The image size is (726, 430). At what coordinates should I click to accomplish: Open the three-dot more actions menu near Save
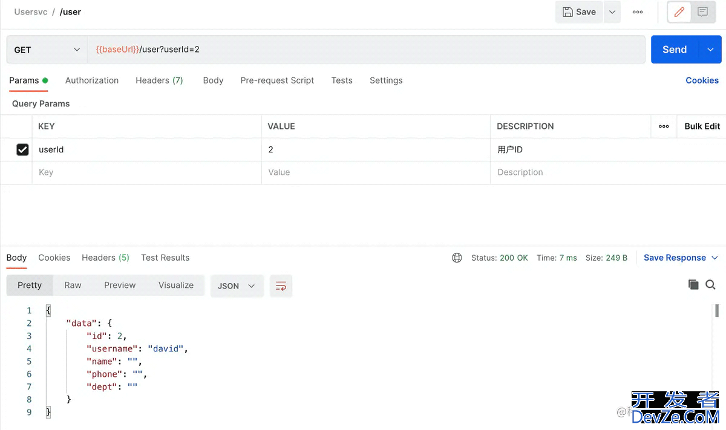click(638, 12)
